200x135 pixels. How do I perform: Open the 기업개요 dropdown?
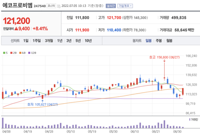click(x=125, y=6)
